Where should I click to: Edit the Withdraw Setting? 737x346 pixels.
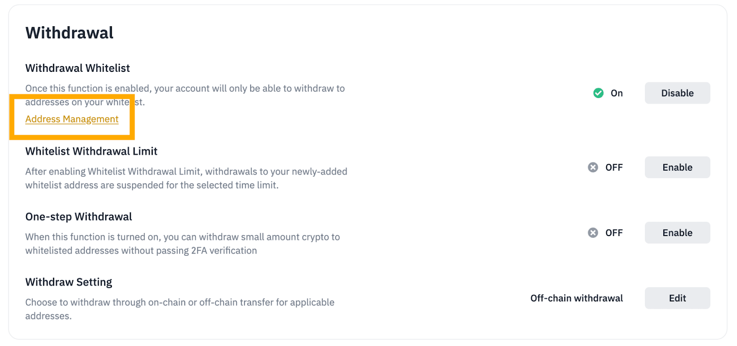[677, 298]
